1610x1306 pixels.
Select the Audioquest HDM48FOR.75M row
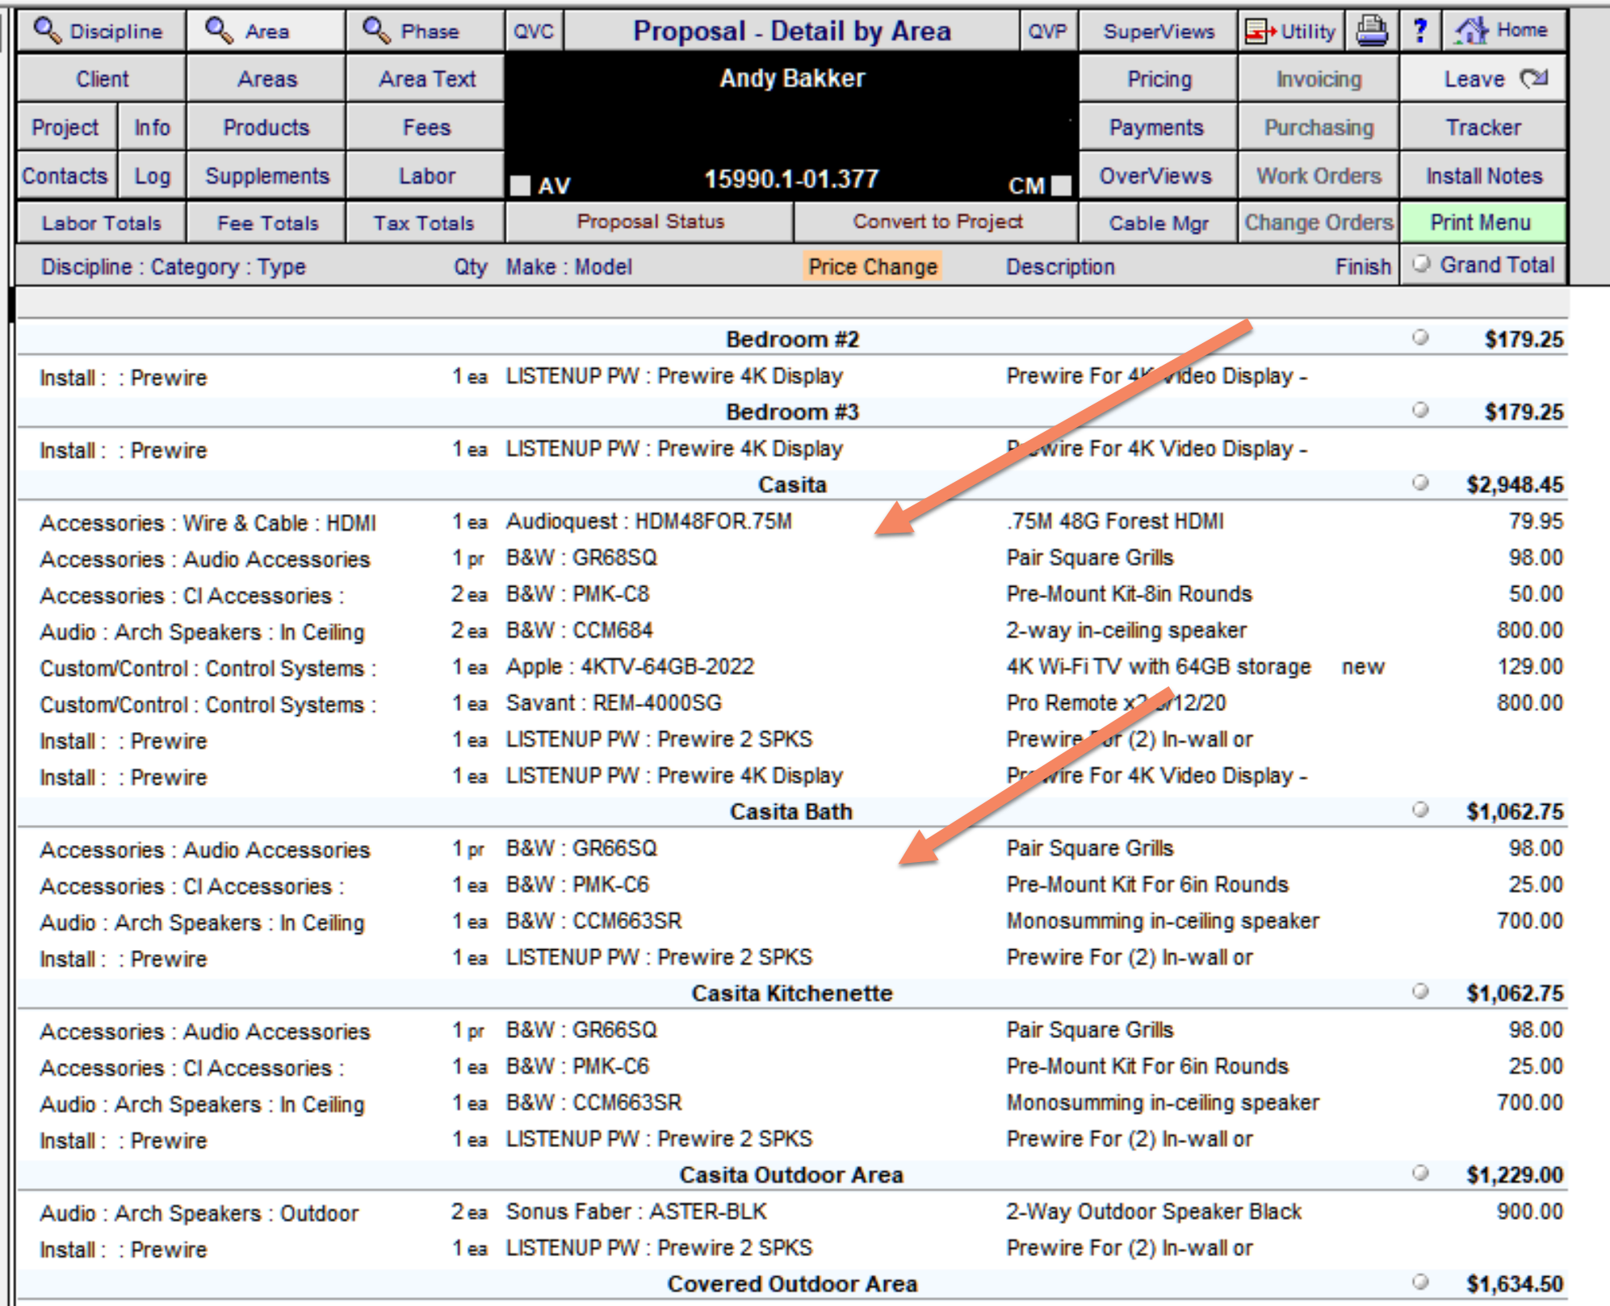tap(792, 521)
